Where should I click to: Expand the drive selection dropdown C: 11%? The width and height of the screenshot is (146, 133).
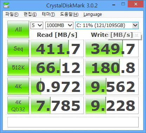pyautogui.click(x=107, y=25)
